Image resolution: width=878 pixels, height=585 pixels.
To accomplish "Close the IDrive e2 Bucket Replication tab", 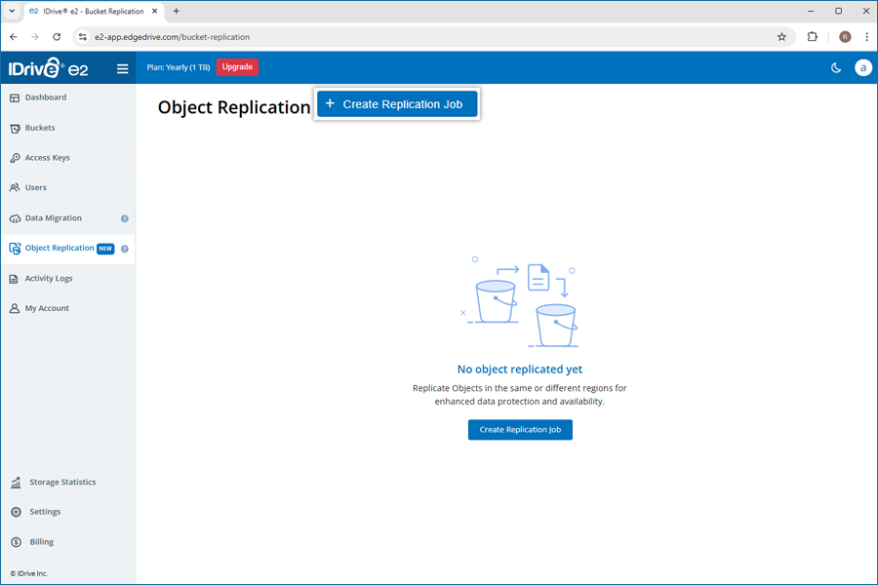I will (154, 11).
